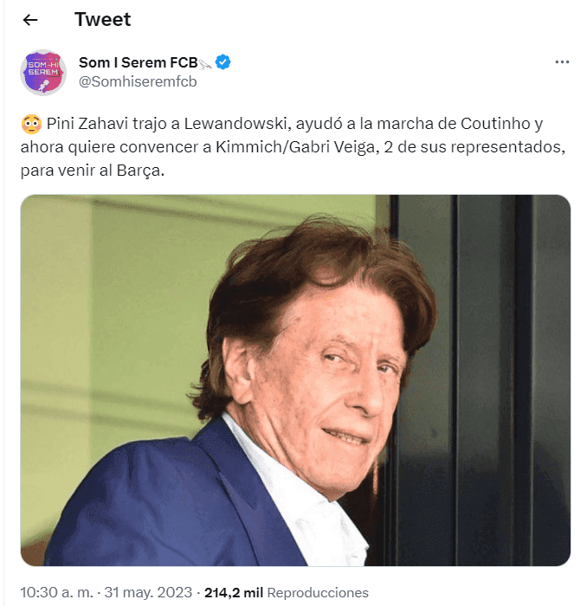Image resolution: width=587 pixels, height=606 pixels.
Task: Click the Reproducciones label
Action: 318,593
